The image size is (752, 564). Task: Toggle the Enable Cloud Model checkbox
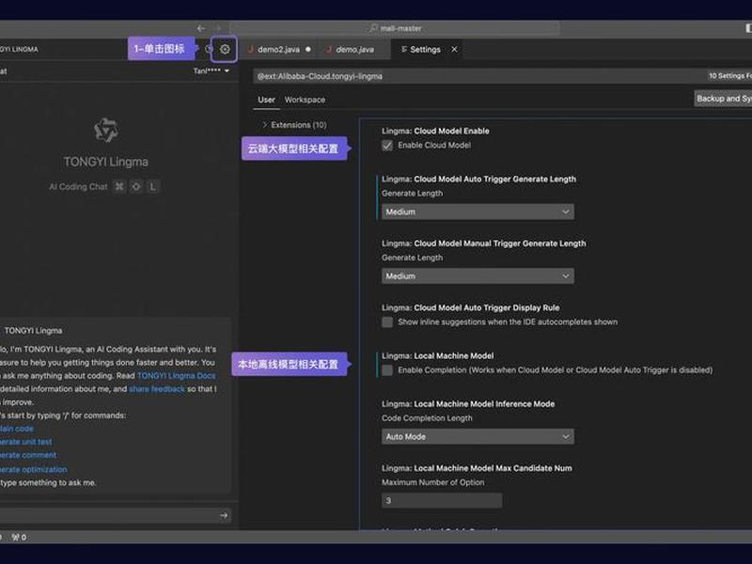click(387, 146)
